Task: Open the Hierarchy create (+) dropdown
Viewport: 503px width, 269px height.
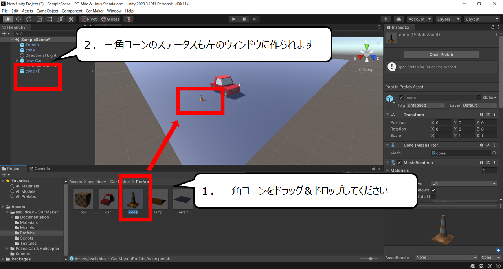Action: (6, 34)
